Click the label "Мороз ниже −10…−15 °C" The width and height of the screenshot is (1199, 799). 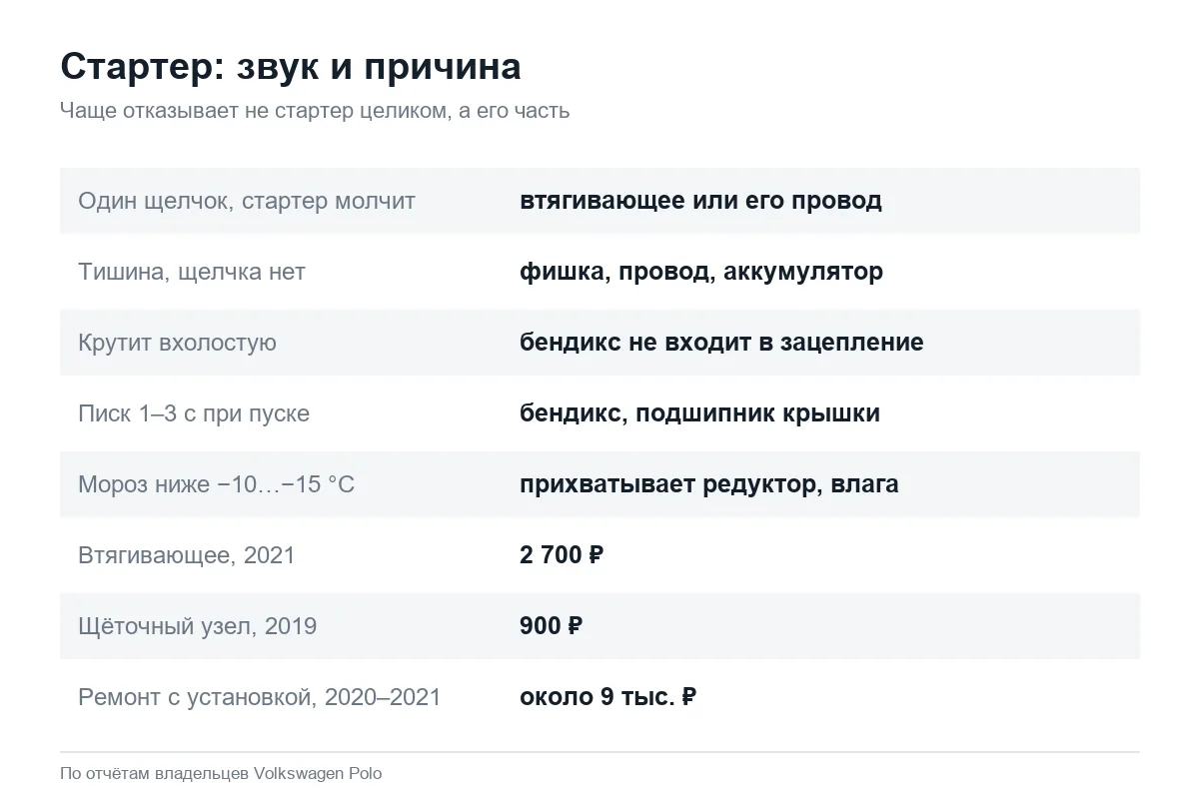coord(217,484)
